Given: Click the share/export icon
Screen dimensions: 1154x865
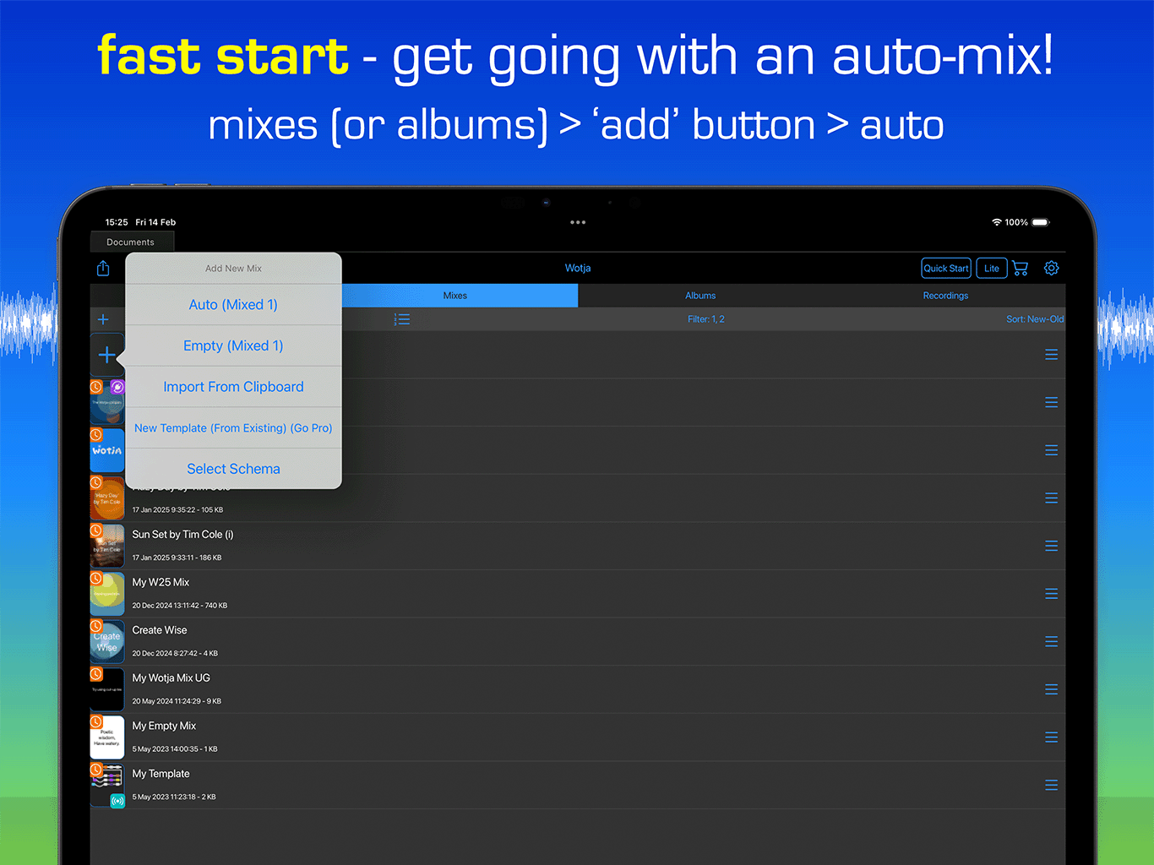Looking at the screenshot, I should (x=102, y=268).
